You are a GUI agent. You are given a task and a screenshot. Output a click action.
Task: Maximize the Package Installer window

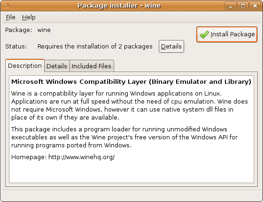coord(243,6)
